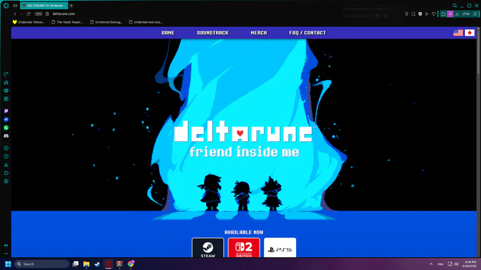The width and height of the screenshot is (481, 270).
Task: Open Undertale Yellow bookmark
Action: point(29,22)
